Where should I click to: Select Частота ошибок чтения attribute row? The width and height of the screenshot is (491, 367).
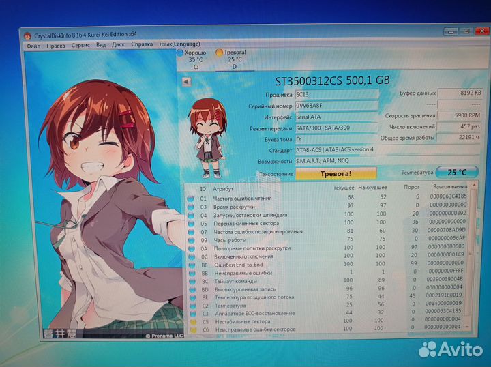[x=327, y=198]
